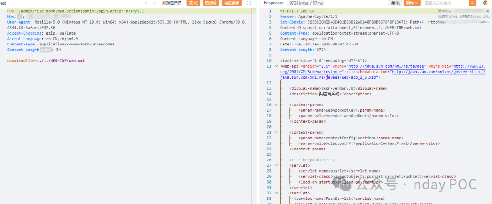Click the Host question mark hint icon
This screenshot has width=492, height=204.
[x=19, y=16]
